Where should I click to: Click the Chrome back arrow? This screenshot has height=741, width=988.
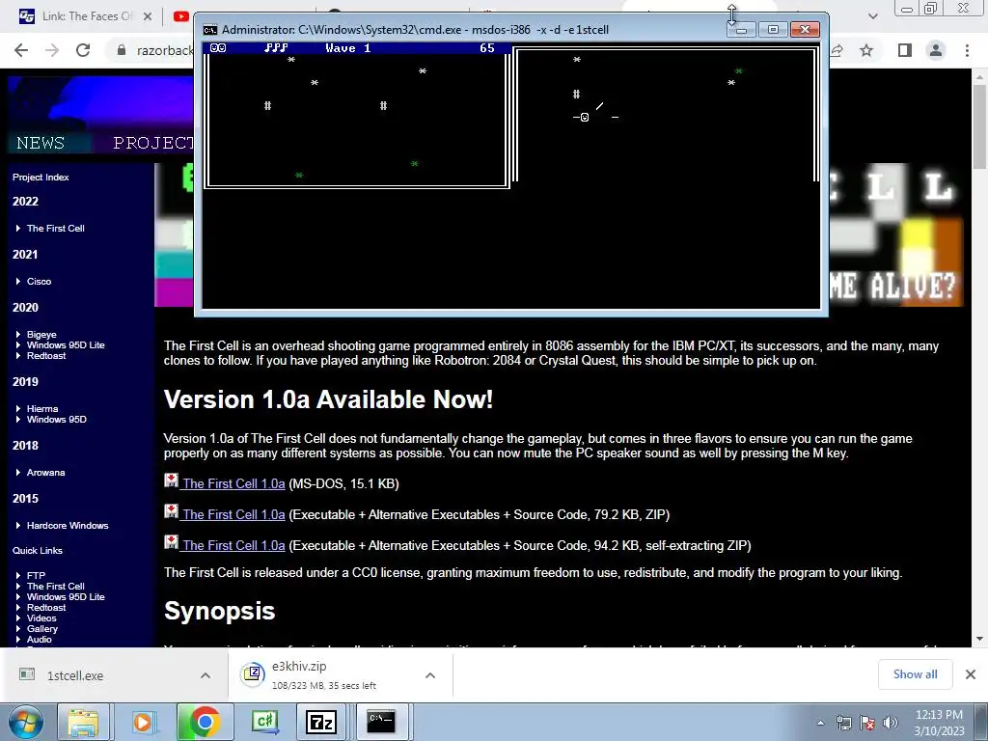[21, 50]
